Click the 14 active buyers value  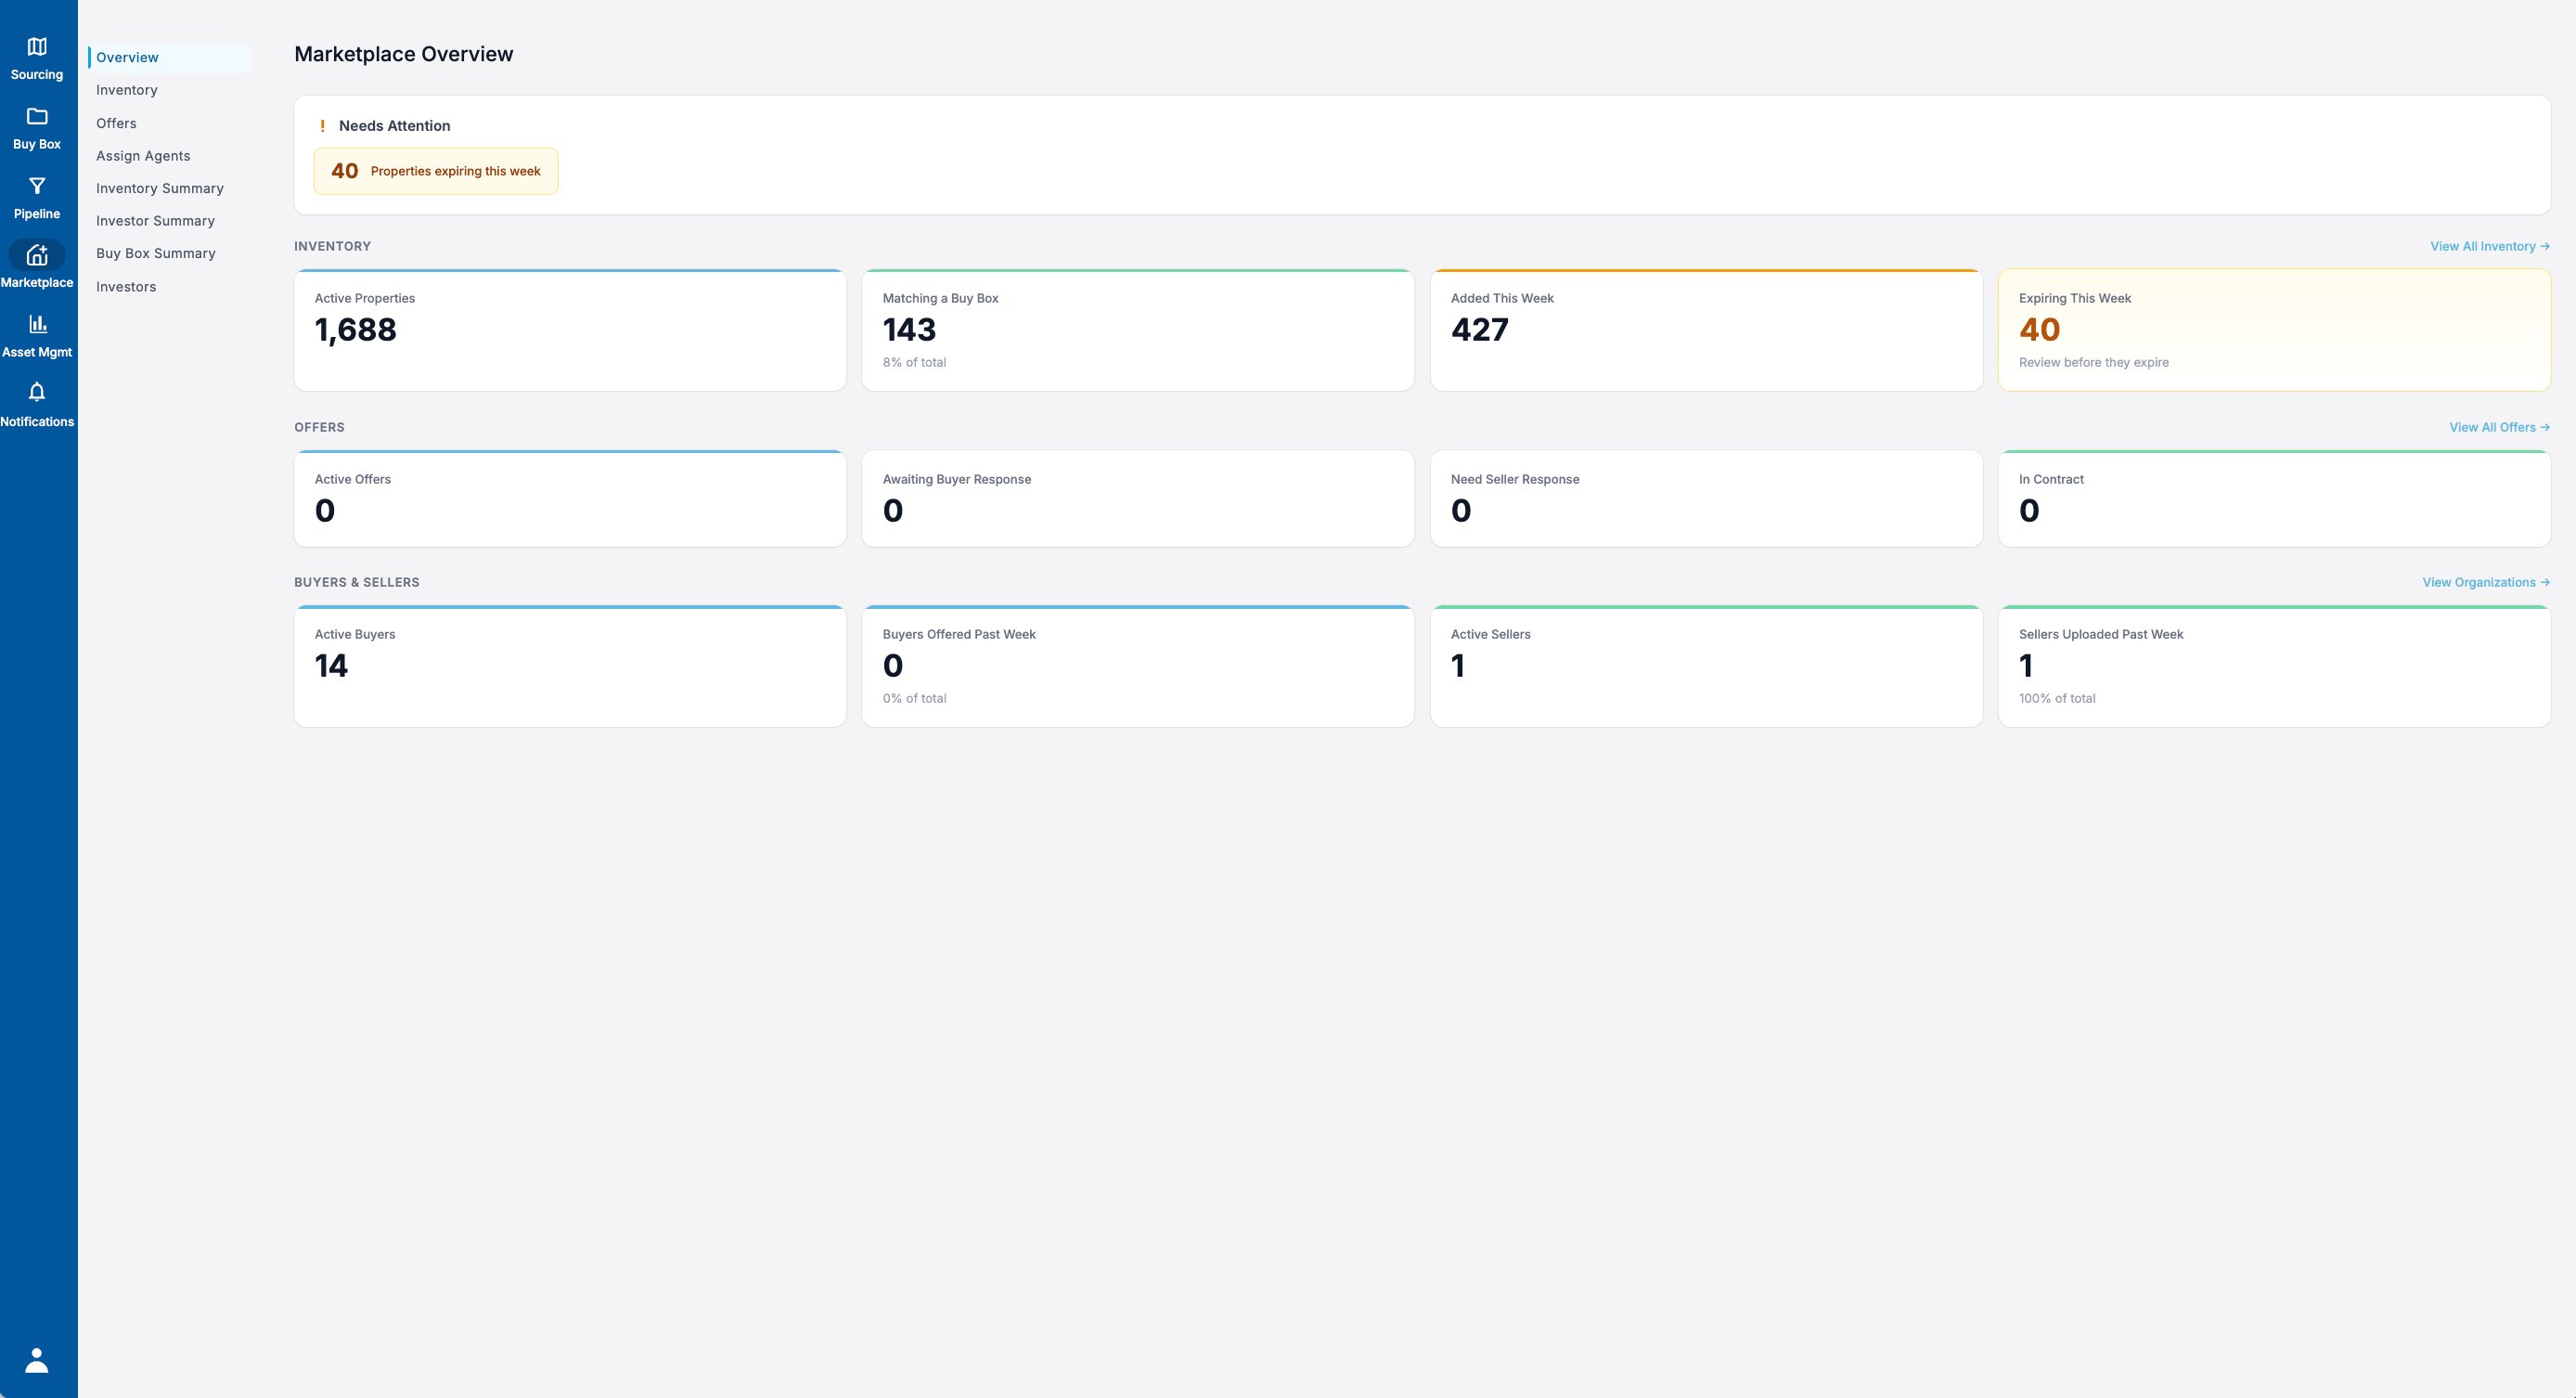(331, 667)
